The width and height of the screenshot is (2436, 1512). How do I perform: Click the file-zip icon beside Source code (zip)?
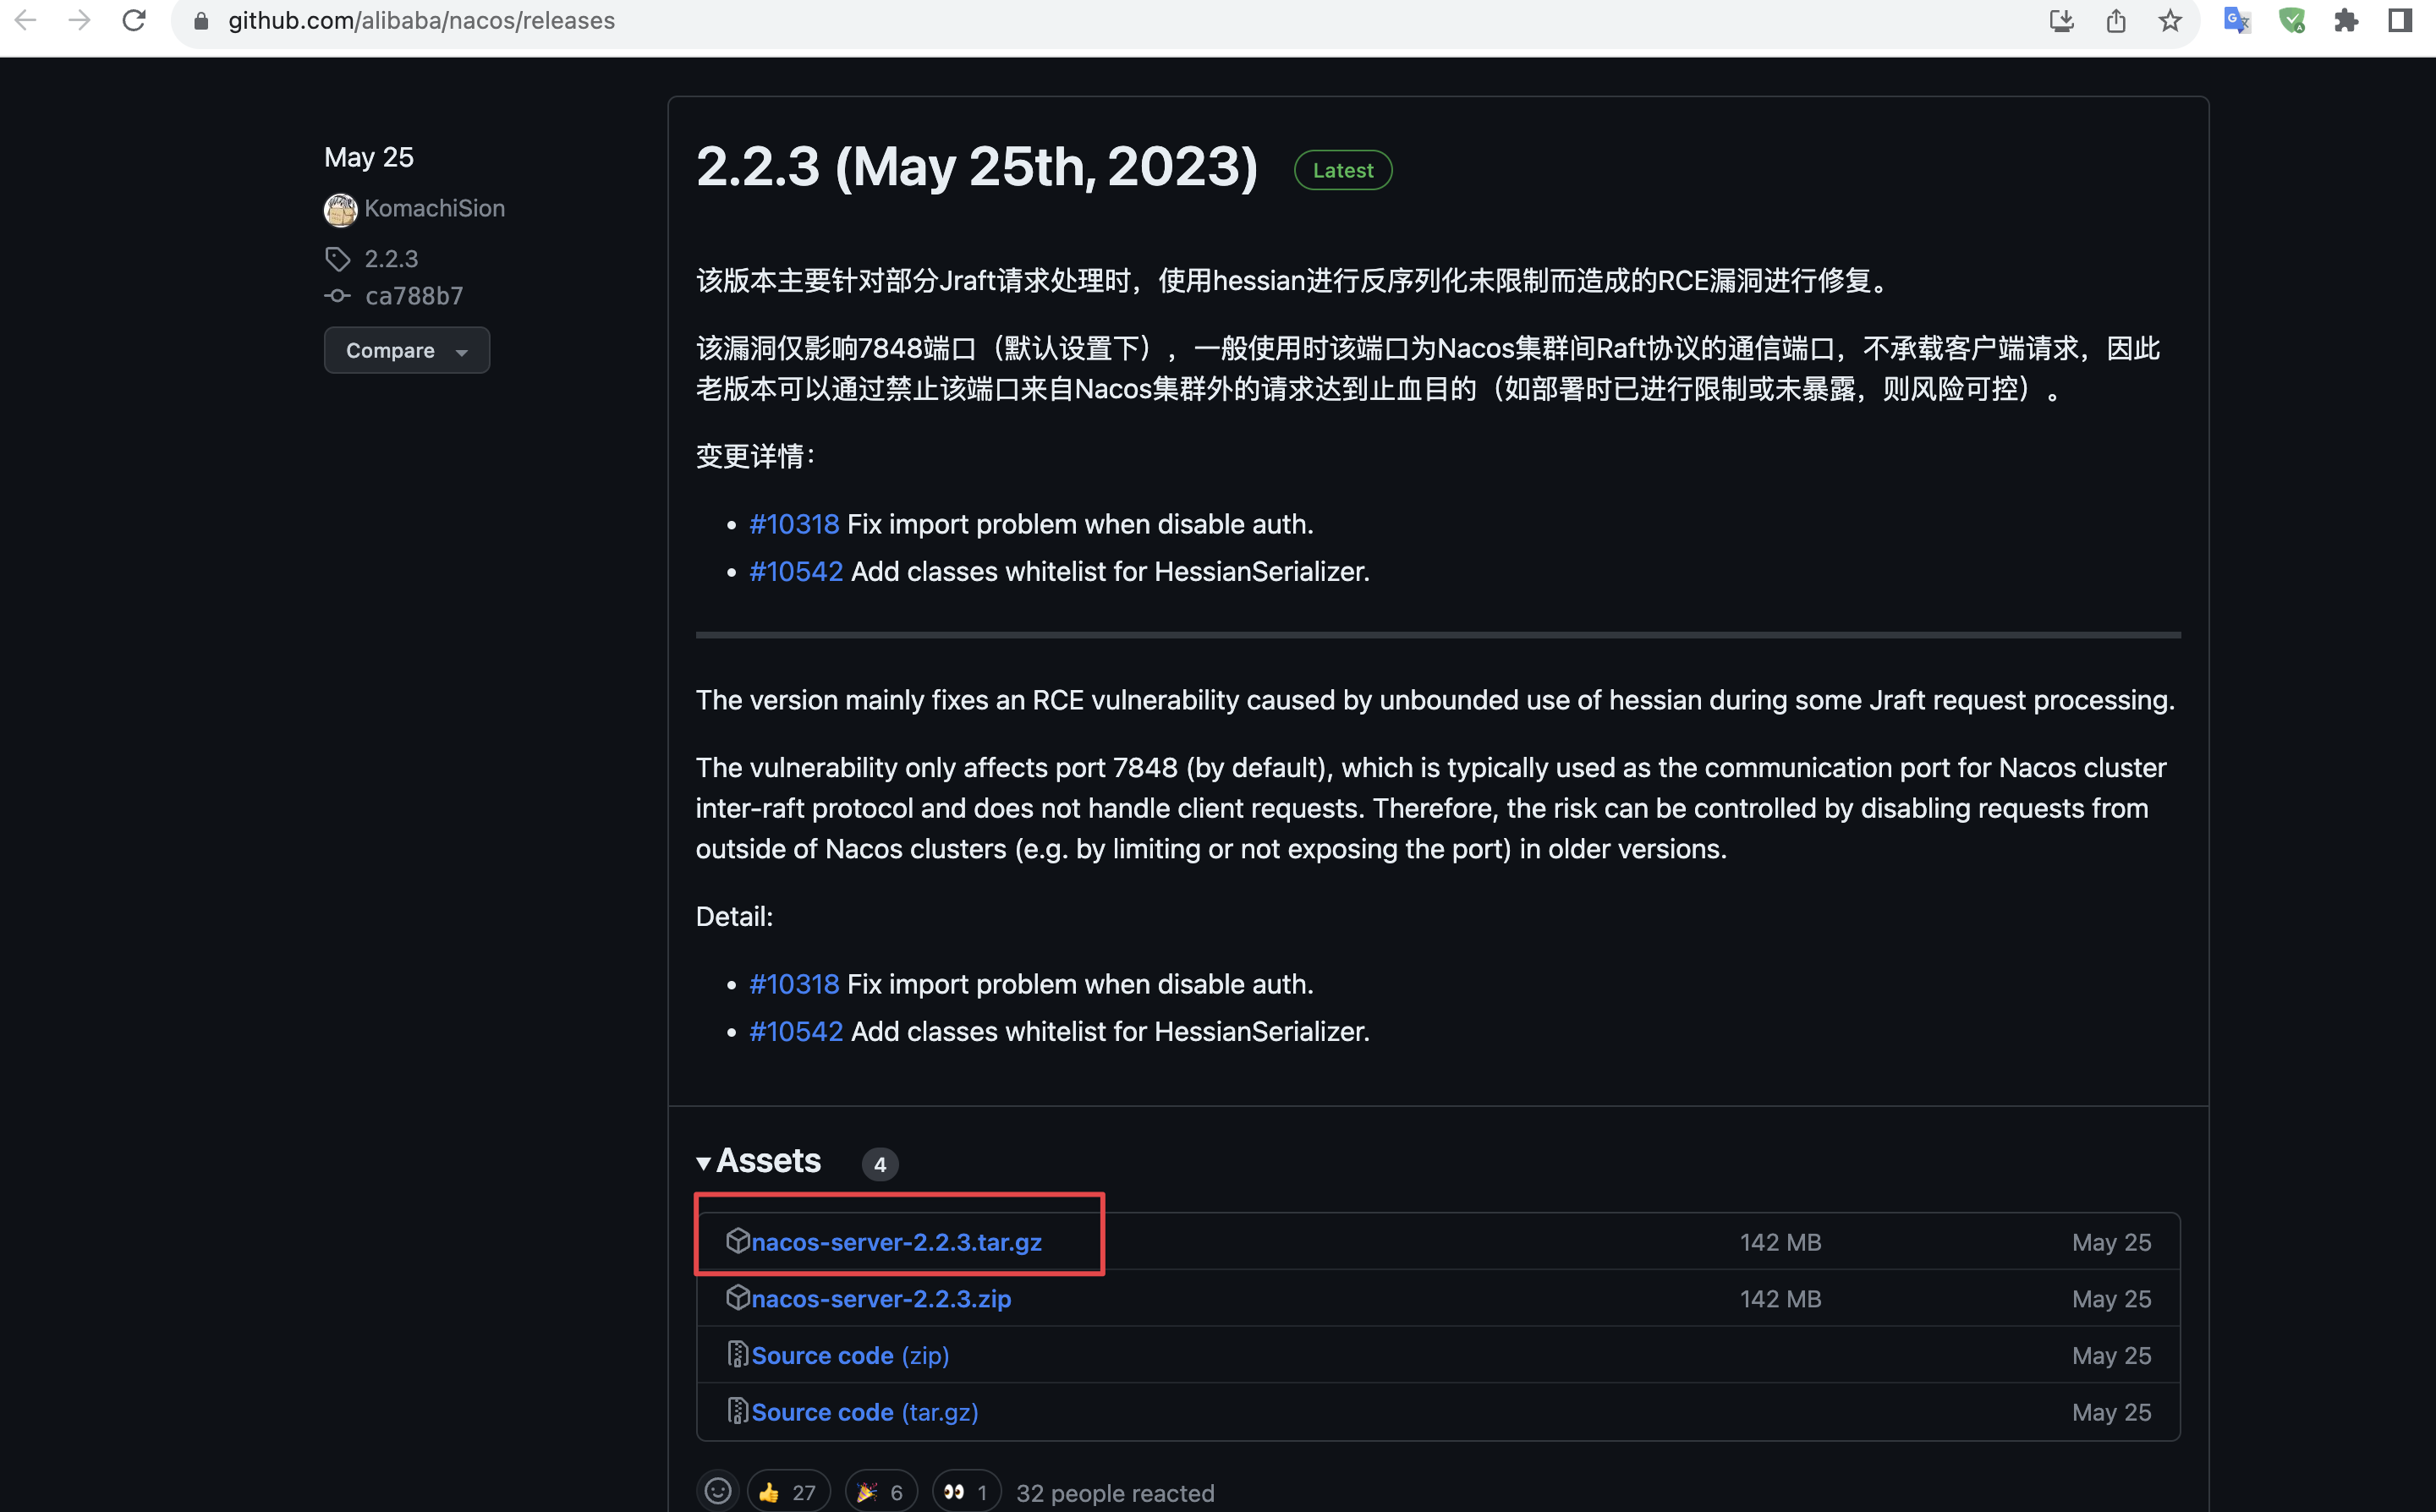[738, 1355]
